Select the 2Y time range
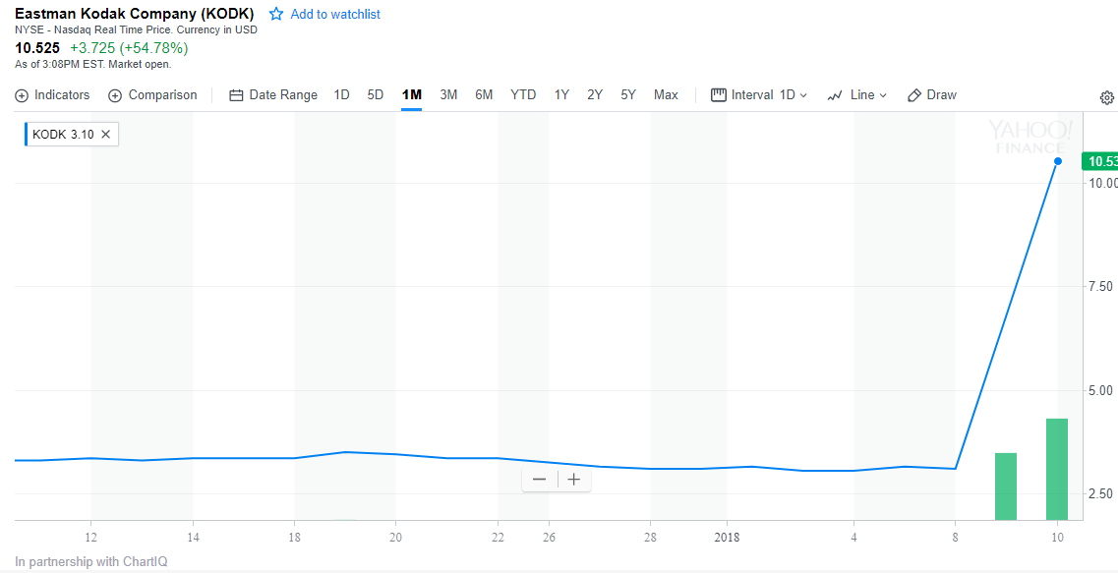The image size is (1118, 573). click(595, 94)
